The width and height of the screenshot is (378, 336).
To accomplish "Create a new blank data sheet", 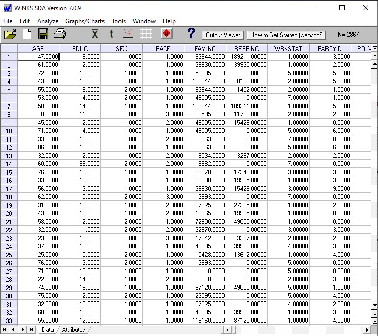I will (x=27, y=34).
